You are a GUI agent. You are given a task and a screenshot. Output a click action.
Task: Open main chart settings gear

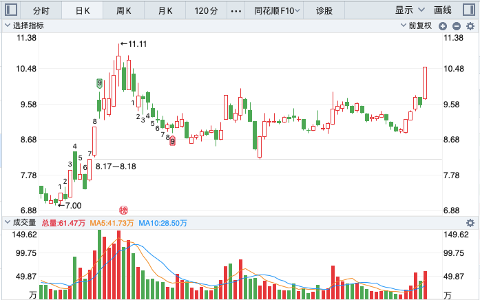(470, 26)
